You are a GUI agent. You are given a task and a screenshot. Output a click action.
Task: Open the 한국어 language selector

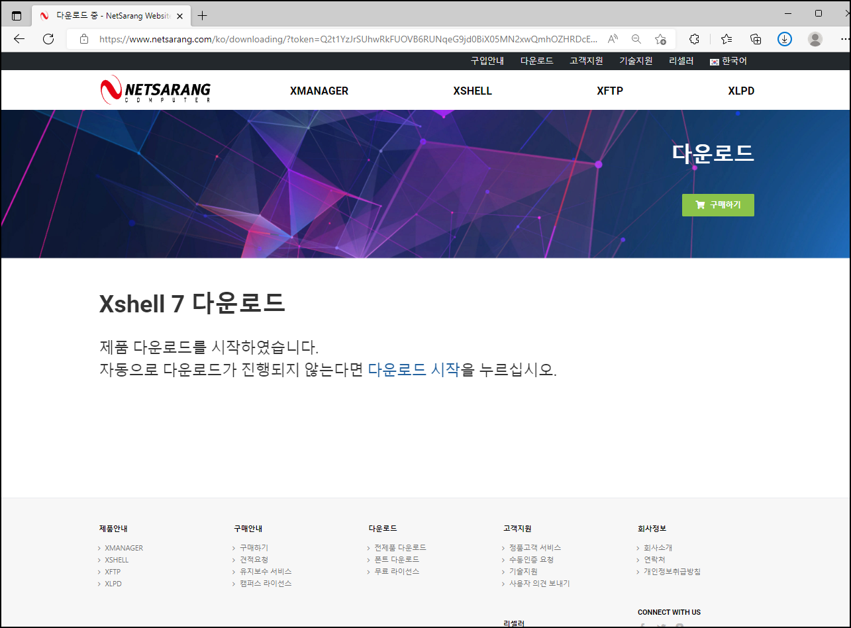(x=728, y=61)
